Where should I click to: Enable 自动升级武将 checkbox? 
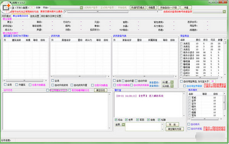pyautogui.click(x=53, y=85)
